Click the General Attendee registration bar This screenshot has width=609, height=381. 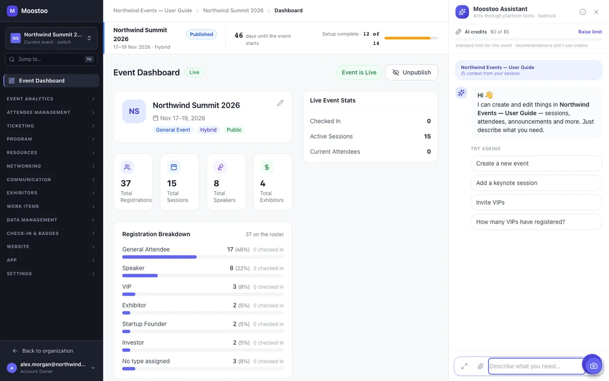[203, 257]
